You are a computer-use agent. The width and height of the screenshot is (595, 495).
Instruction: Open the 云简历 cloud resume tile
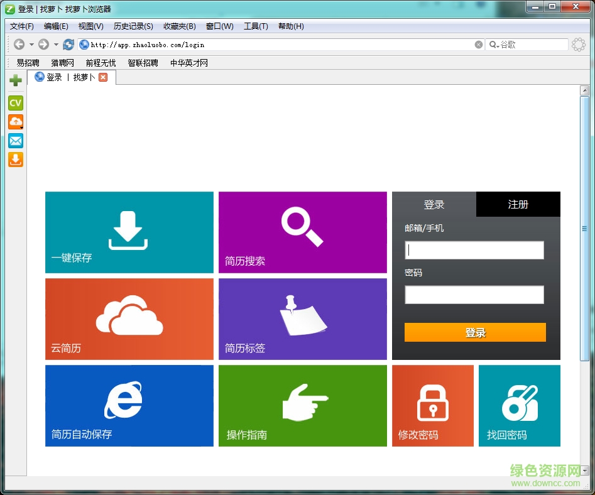(x=129, y=318)
